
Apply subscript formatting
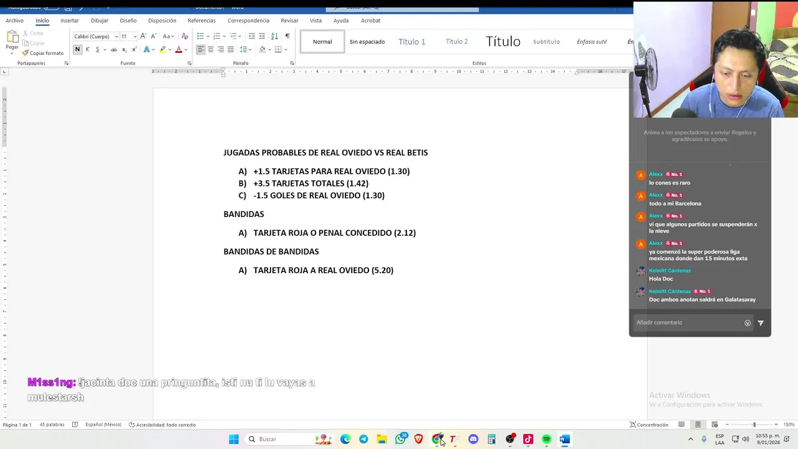[x=124, y=49]
